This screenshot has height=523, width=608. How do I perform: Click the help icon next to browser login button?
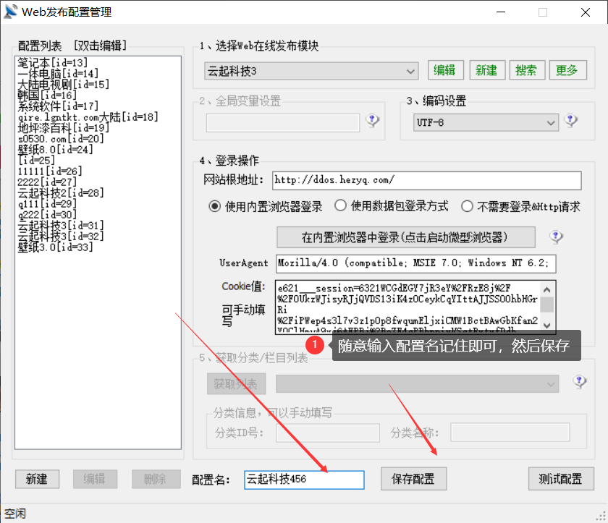[556, 237]
